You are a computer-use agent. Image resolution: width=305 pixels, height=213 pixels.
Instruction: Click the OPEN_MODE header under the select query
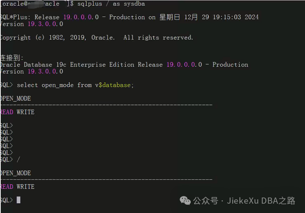[15, 99]
